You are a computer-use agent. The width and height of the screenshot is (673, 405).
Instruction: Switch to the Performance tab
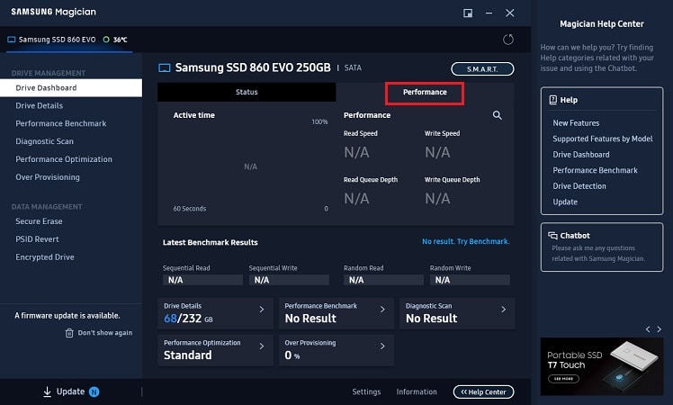pyautogui.click(x=425, y=93)
